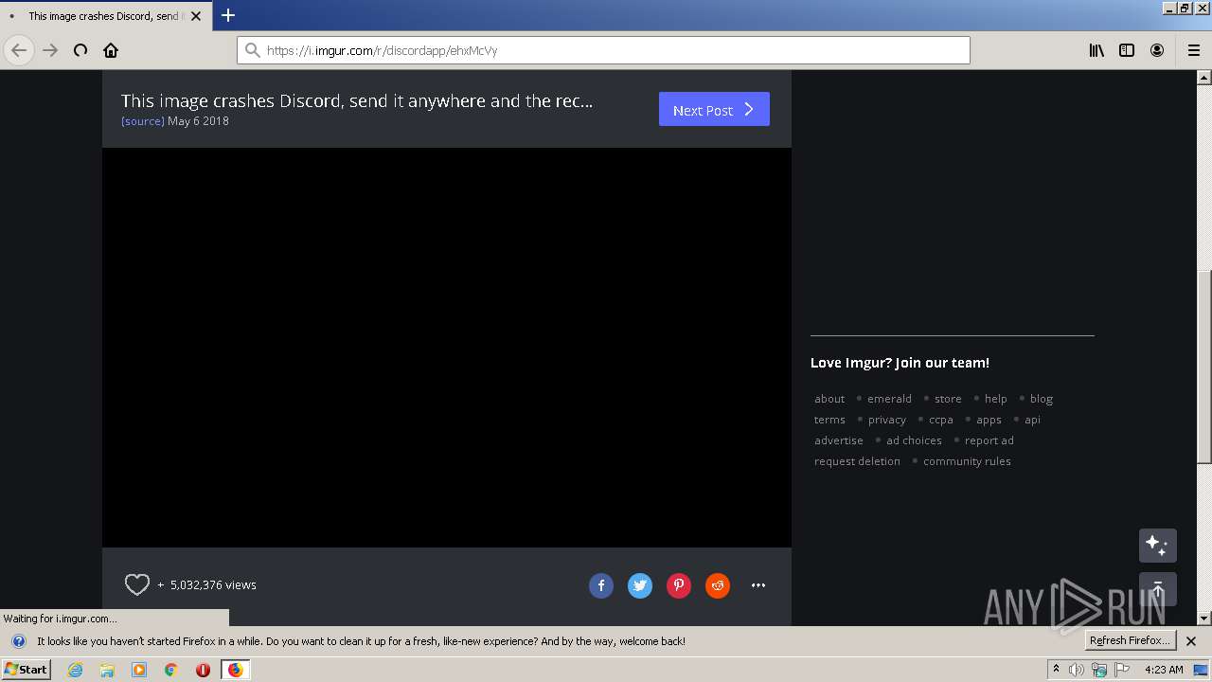The height and width of the screenshot is (682, 1212).
Task: Open the report ad footer link
Action: [989, 440]
